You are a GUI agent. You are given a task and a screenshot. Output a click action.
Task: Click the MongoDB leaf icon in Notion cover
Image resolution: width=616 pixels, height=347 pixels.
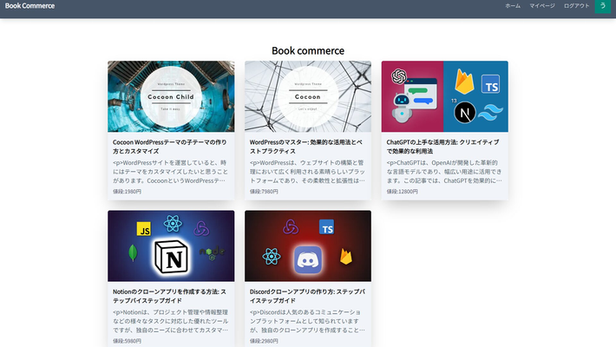(134, 252)
